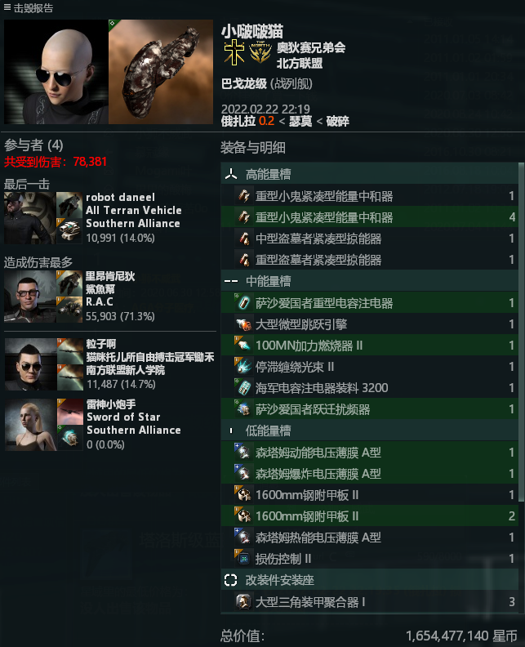Click the 大型三角装甲聚合器 I rig icon
Image resolution: width=525 pixels, height=647 pixels.
243,602
